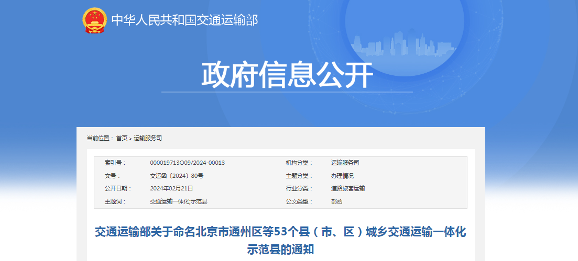Click publication date 2024年02月21日
578x261 pixels.
point(171,188)
